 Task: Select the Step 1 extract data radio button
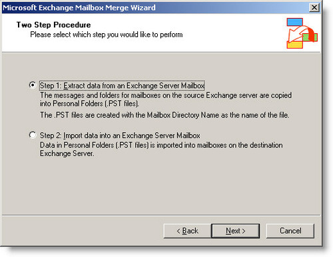pyautogui.click(x=33, y=85)
